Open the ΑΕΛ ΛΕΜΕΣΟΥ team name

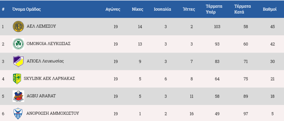pos(41,26)
